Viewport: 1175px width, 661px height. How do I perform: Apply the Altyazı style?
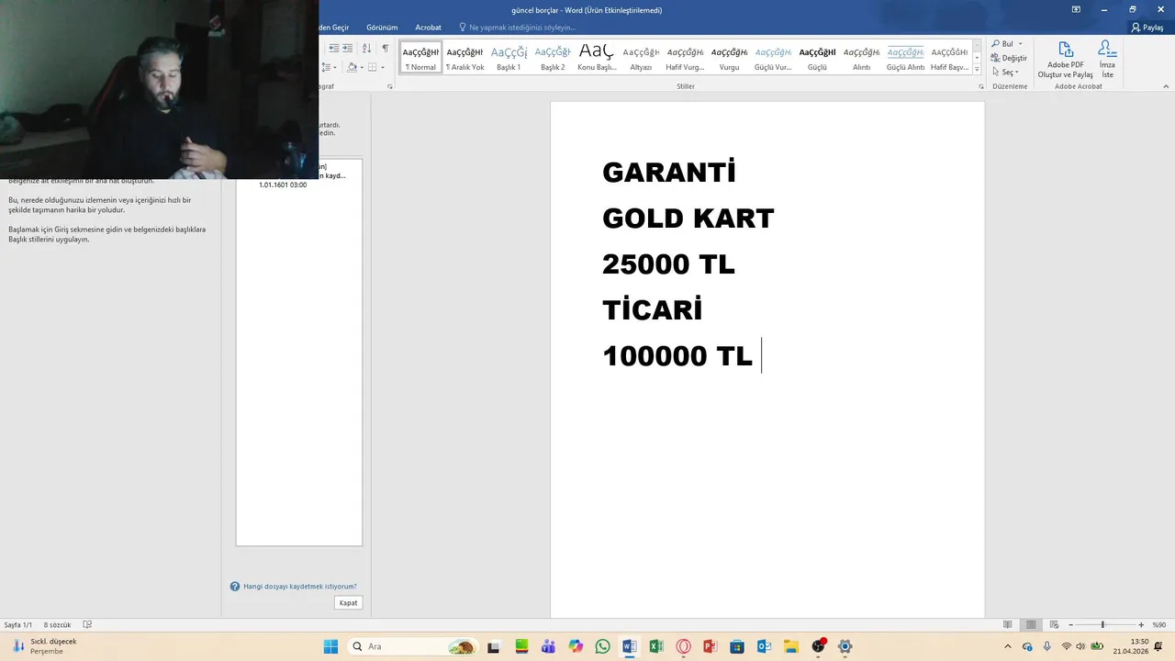pyautogui.click(x=641, y=57)
